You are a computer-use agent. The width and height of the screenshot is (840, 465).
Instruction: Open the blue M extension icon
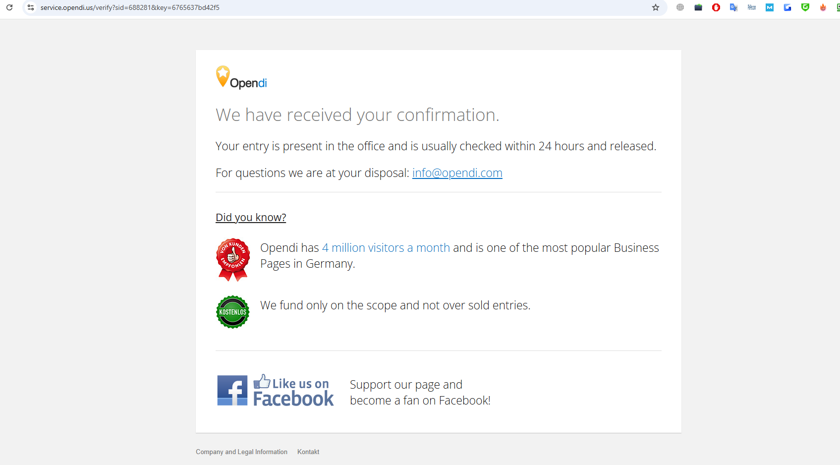pos(770,7)
